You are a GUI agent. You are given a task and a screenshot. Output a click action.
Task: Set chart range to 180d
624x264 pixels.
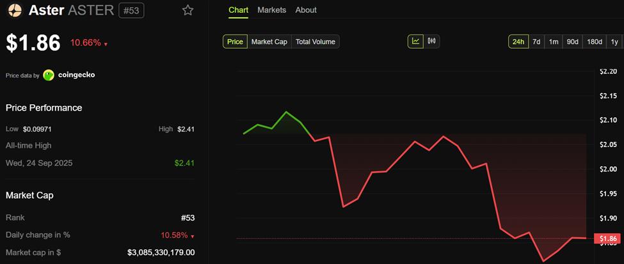(x=595, y=42)
